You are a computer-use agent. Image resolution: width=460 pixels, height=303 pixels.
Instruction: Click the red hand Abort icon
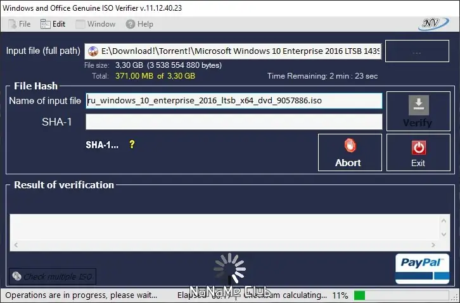(x=350, y=146)
